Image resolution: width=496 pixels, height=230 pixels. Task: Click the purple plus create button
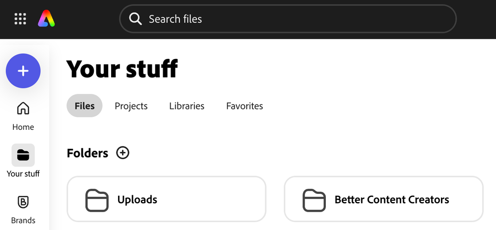[23, 71]
